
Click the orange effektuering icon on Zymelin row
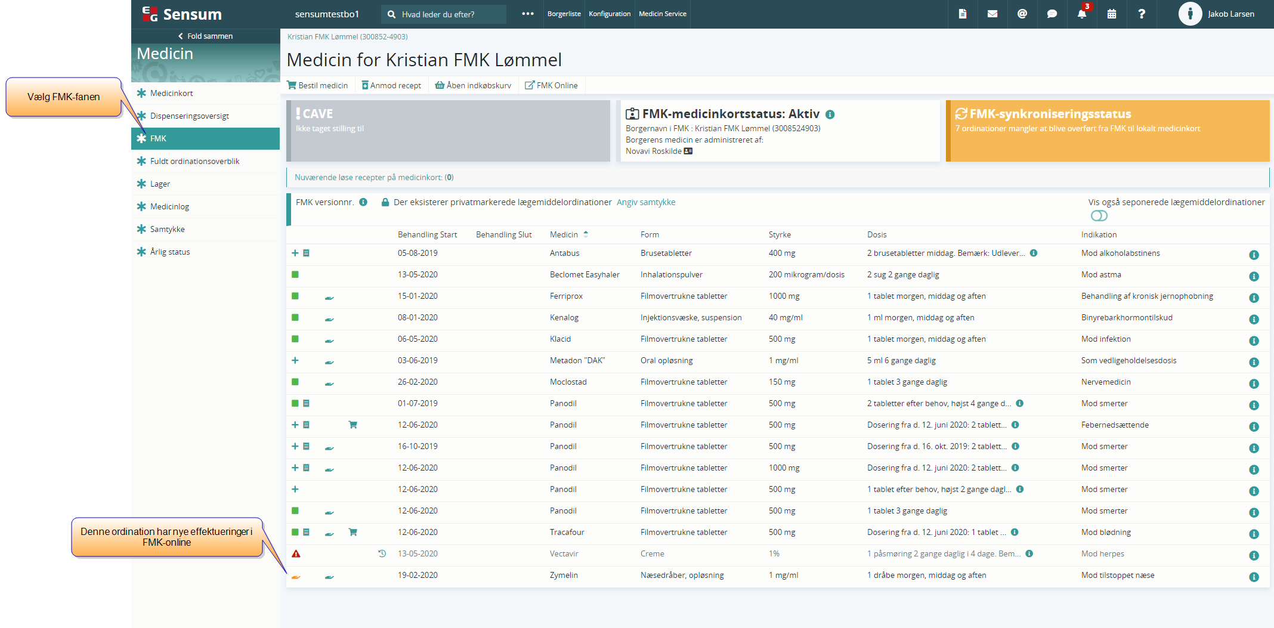tap(296, 577)
